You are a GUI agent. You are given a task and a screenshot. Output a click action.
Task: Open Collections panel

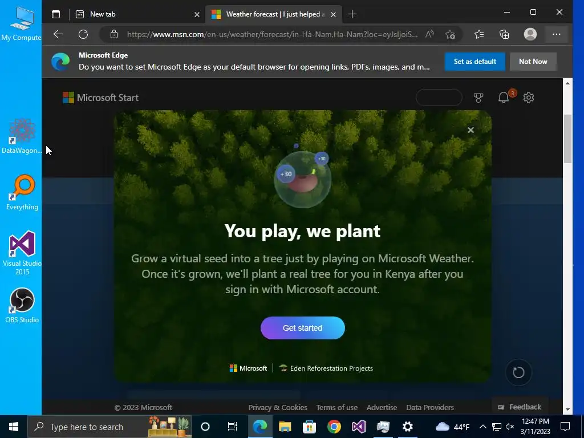tap(504, 34)
